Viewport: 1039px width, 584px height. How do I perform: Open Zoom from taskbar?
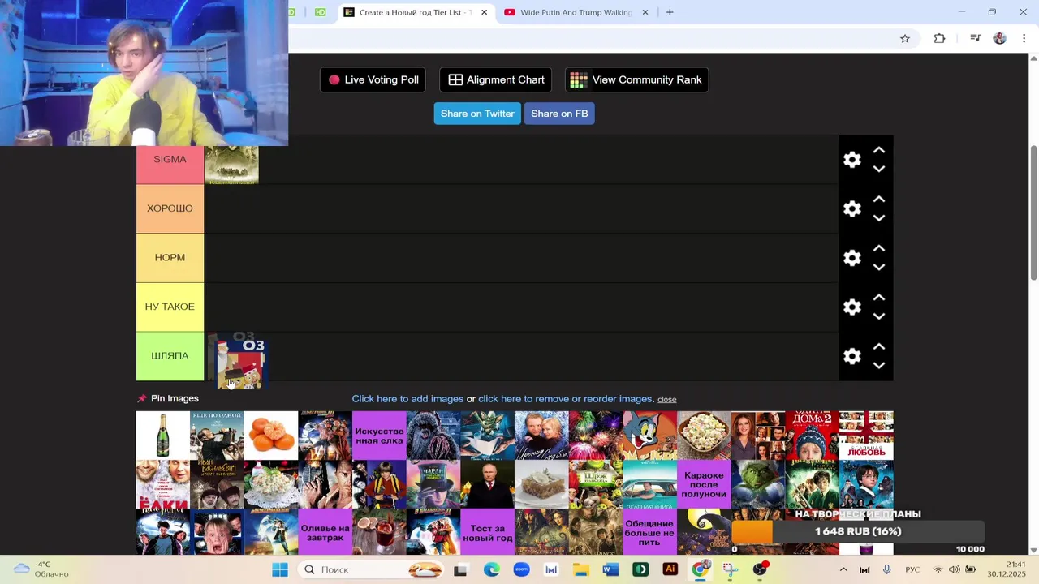pyautogui.click(x=521, y=569)
